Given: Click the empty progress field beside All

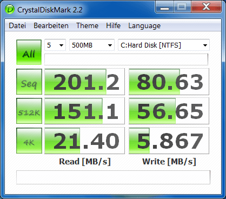Looking at the screenshot, I should 126,59.
